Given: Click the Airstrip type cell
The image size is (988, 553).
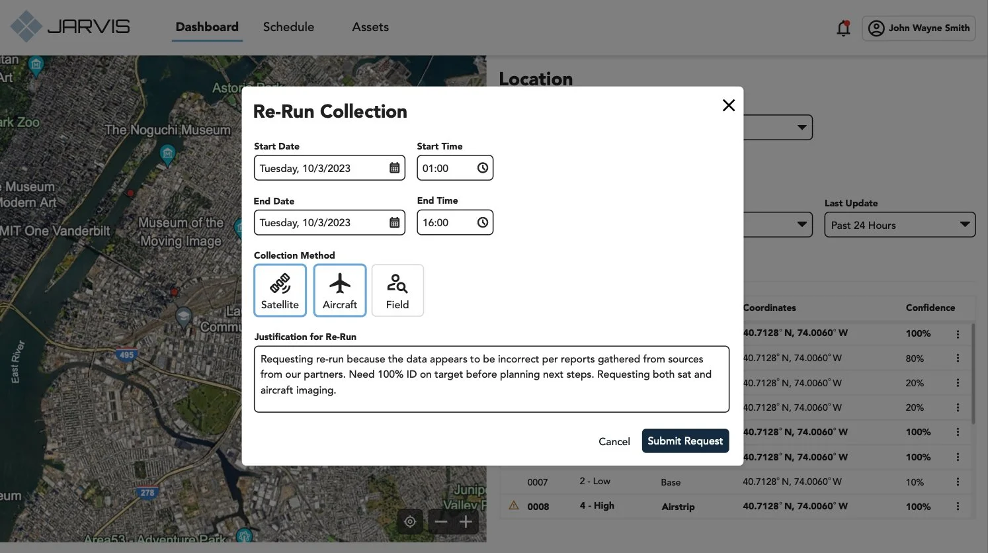Looking at the screenshot, I should (679, 507).
